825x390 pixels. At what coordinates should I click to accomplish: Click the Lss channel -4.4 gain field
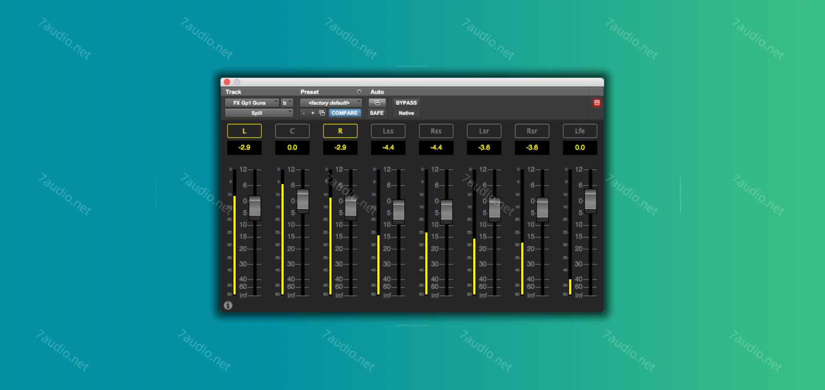pos(388,148)
